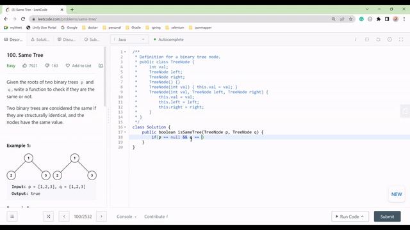The width and height of the screenshot is (410, 230).
Task: Open the Console panel
Action: click(127, 217)
